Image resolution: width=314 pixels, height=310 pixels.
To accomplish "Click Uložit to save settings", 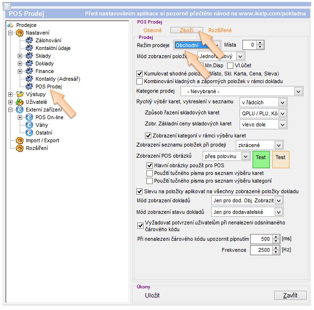I will click(x=152, y=296).
